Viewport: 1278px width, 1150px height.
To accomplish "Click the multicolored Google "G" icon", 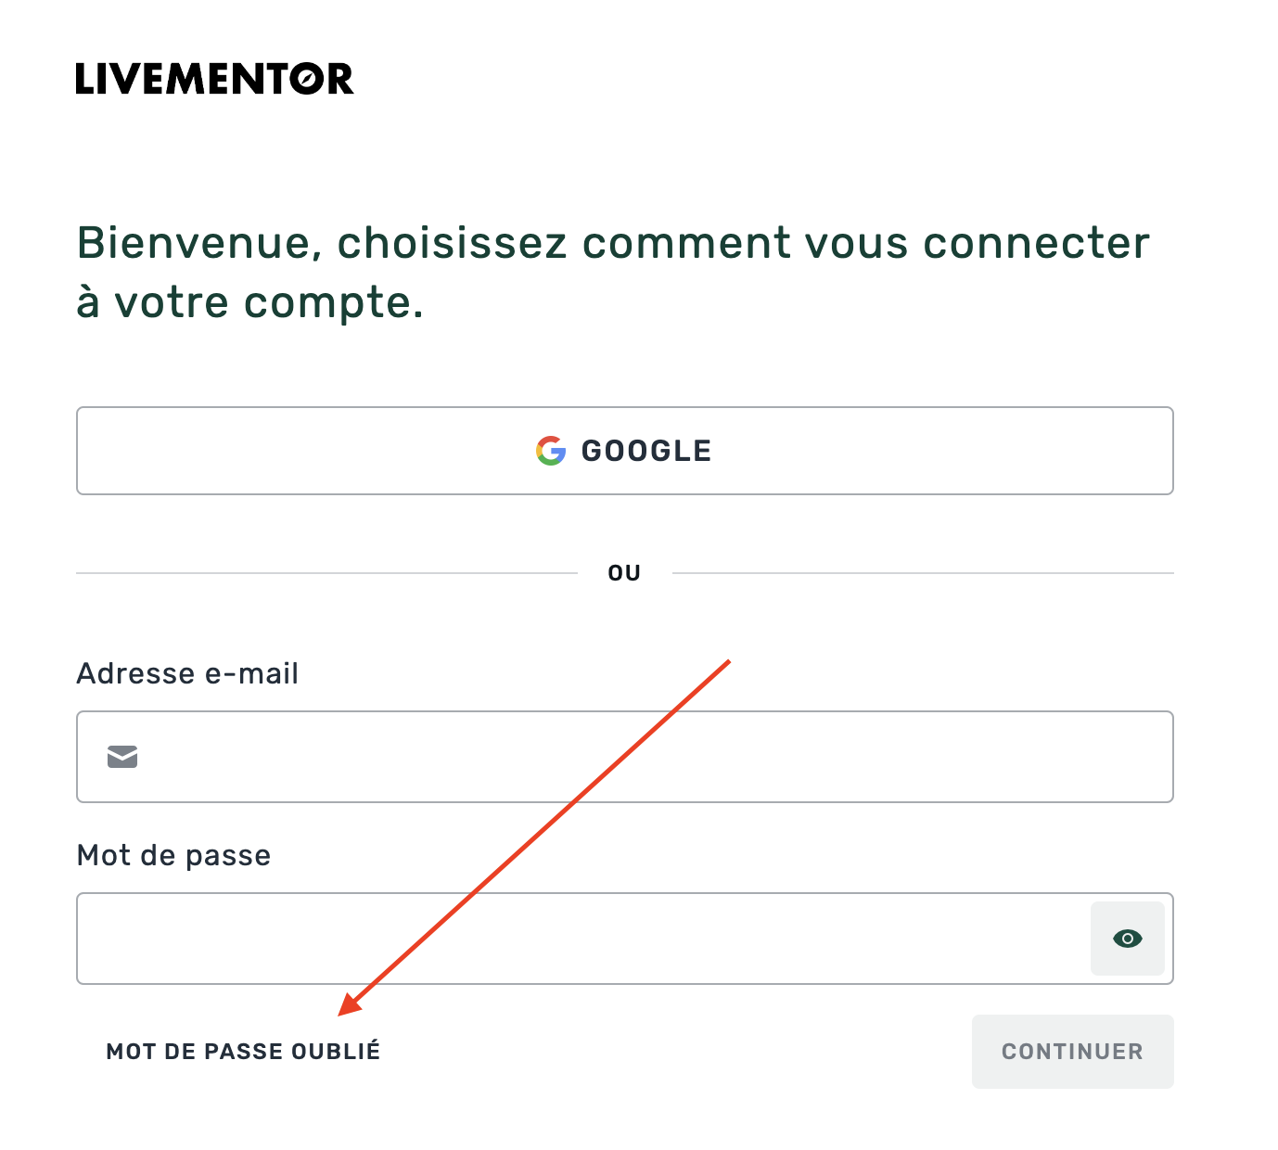I will coord(551,451).
